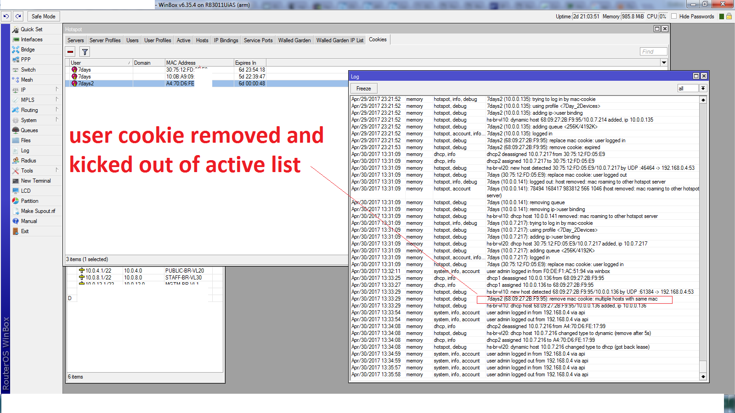This screenshot has width=735, height=413.
Task: Switch to the Active tab
Action: [x=183, y=40]
